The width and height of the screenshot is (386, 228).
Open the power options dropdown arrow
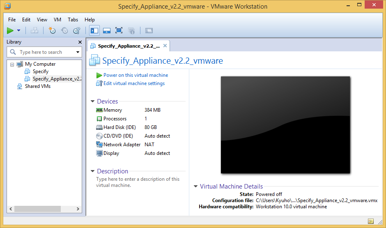click(x=19, y=30)
